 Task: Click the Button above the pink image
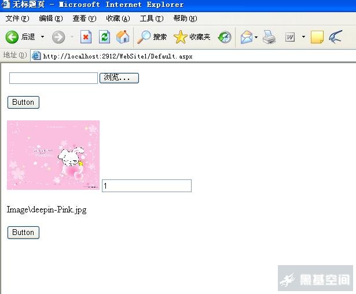(23, 102)
